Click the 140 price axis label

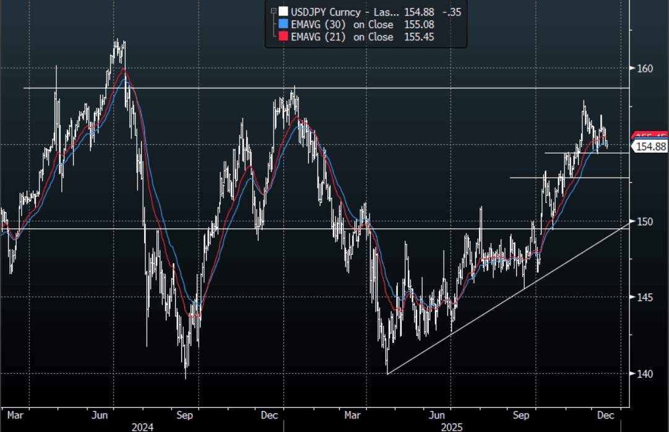tap(645, 374)
